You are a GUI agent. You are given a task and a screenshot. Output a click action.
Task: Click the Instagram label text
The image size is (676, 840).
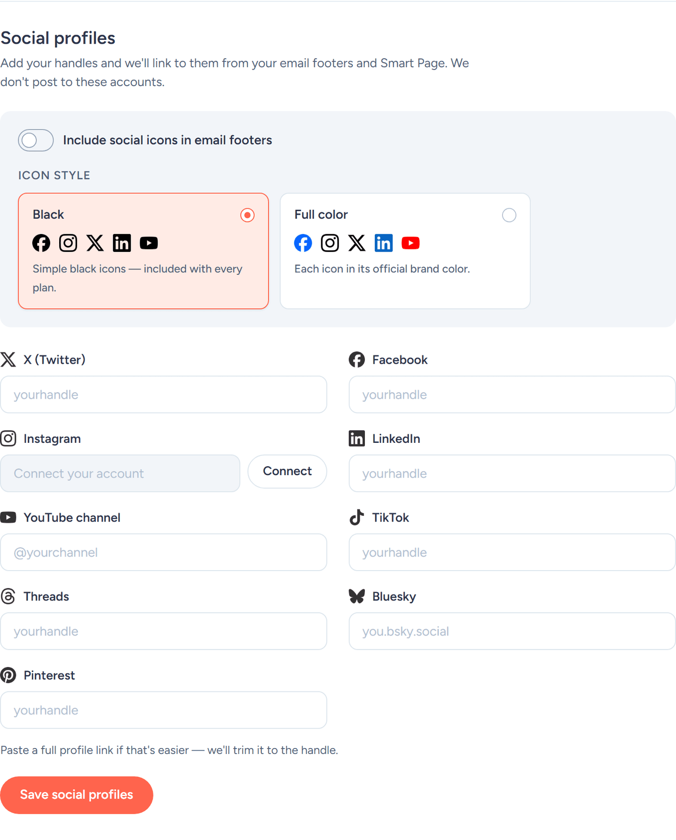(52, 439)
